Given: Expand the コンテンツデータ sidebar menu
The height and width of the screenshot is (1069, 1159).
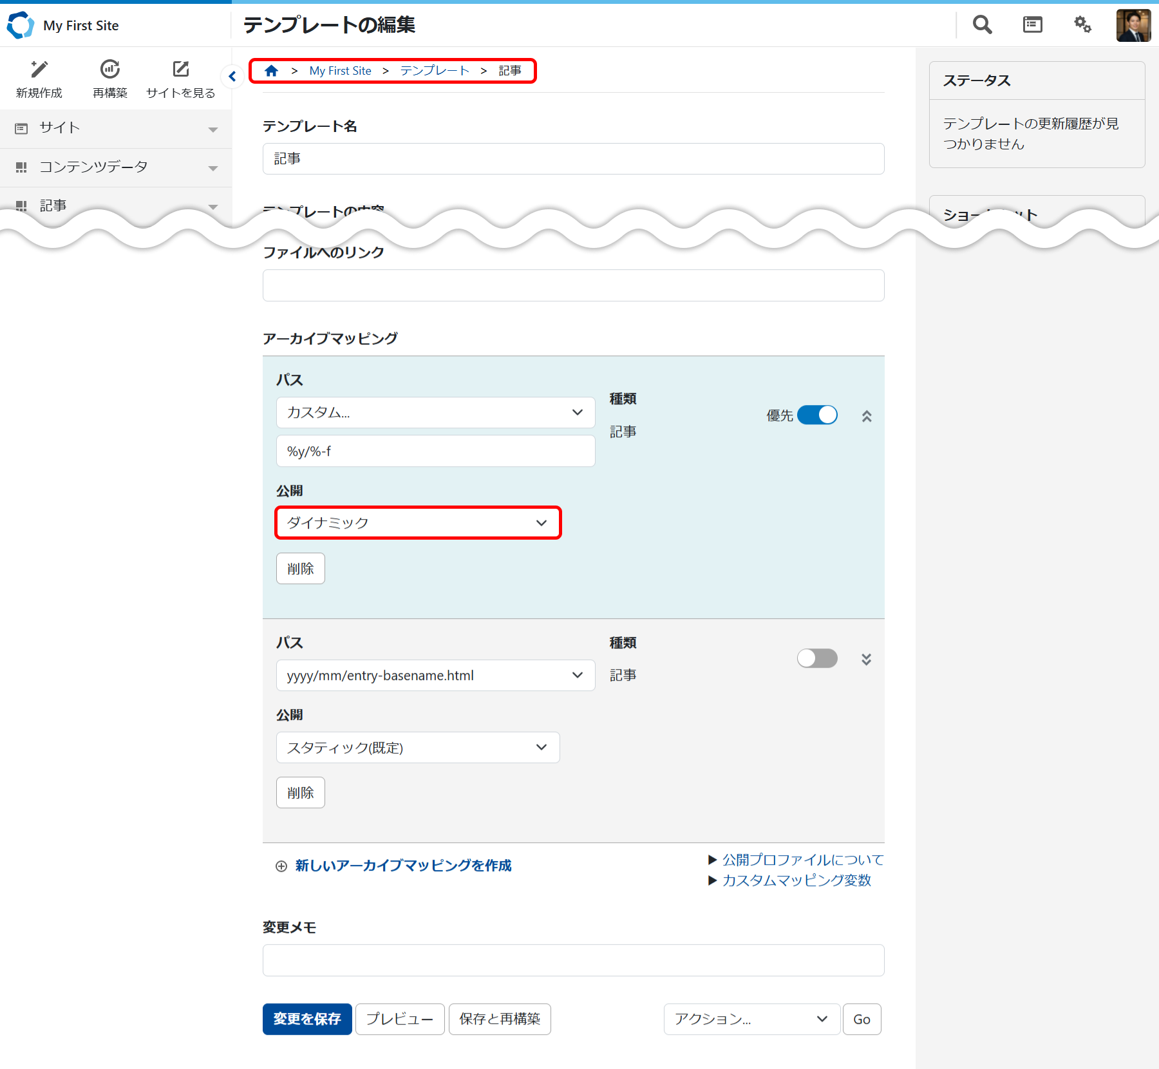Looking at the screenshot, I should (x=116, y=167).
